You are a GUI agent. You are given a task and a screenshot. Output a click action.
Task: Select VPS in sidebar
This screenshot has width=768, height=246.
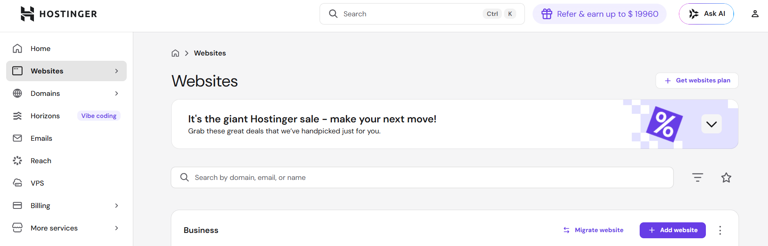(x=37, y=183)
